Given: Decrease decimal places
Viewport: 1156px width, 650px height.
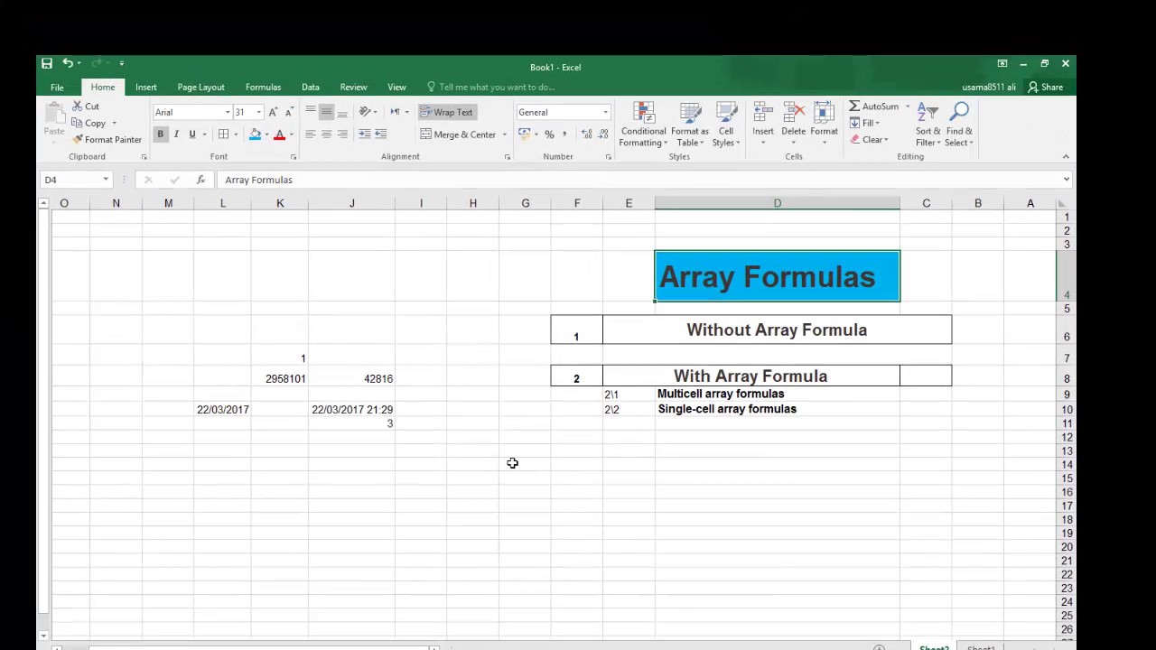Looking at the screenshot, I should (601, 135).
